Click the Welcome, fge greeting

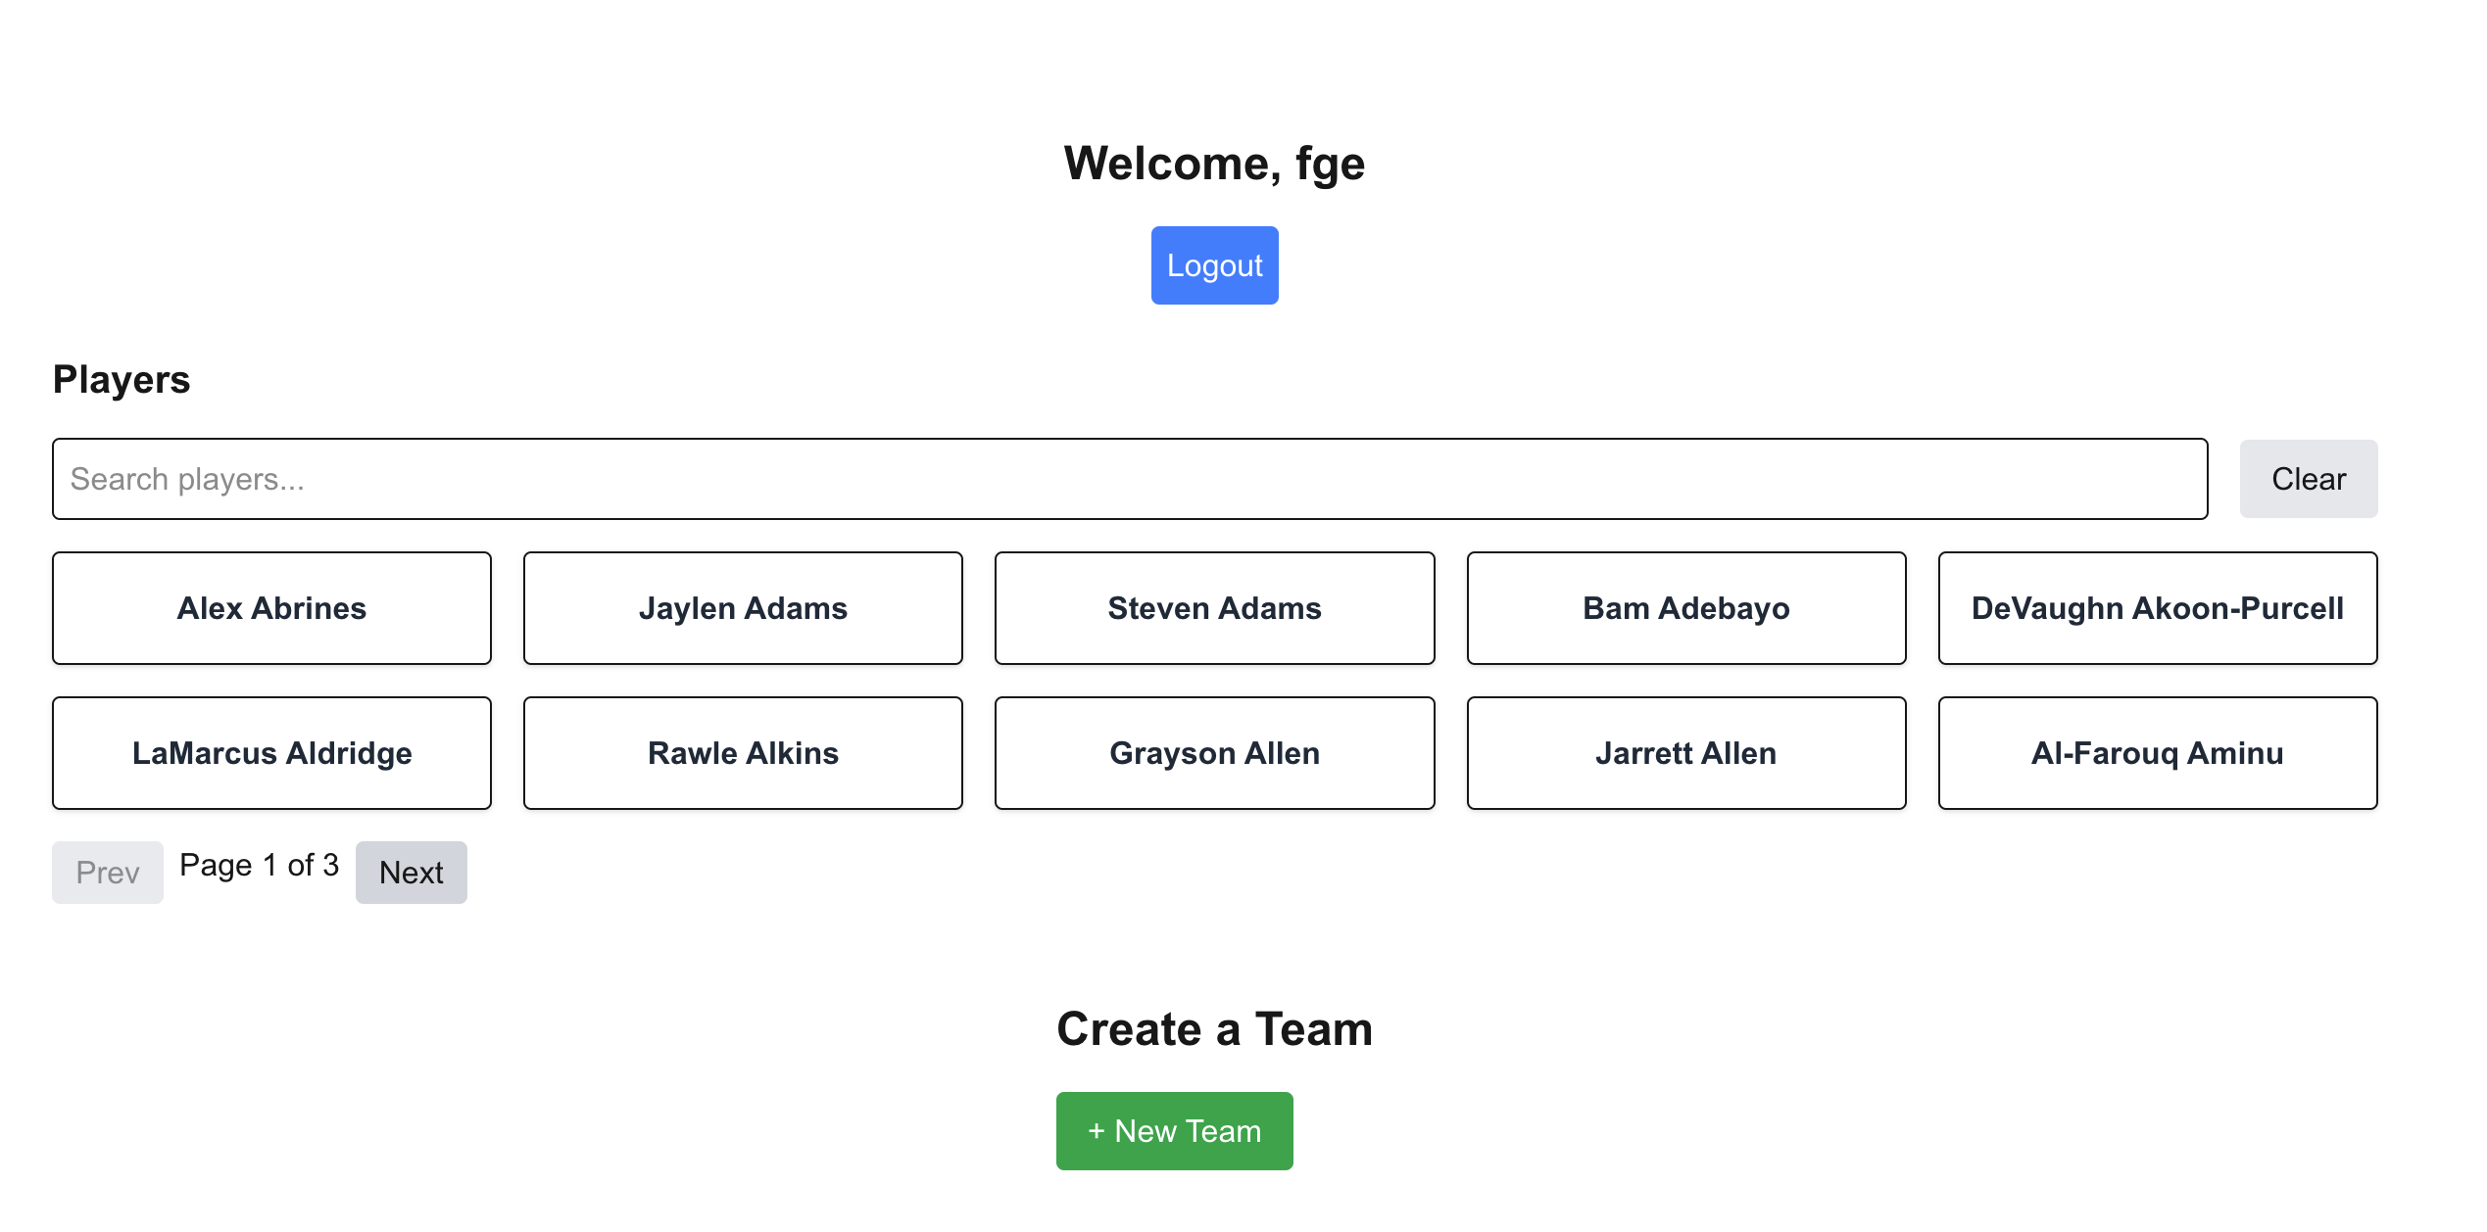pyautogui.click(x=1214, y=163)
